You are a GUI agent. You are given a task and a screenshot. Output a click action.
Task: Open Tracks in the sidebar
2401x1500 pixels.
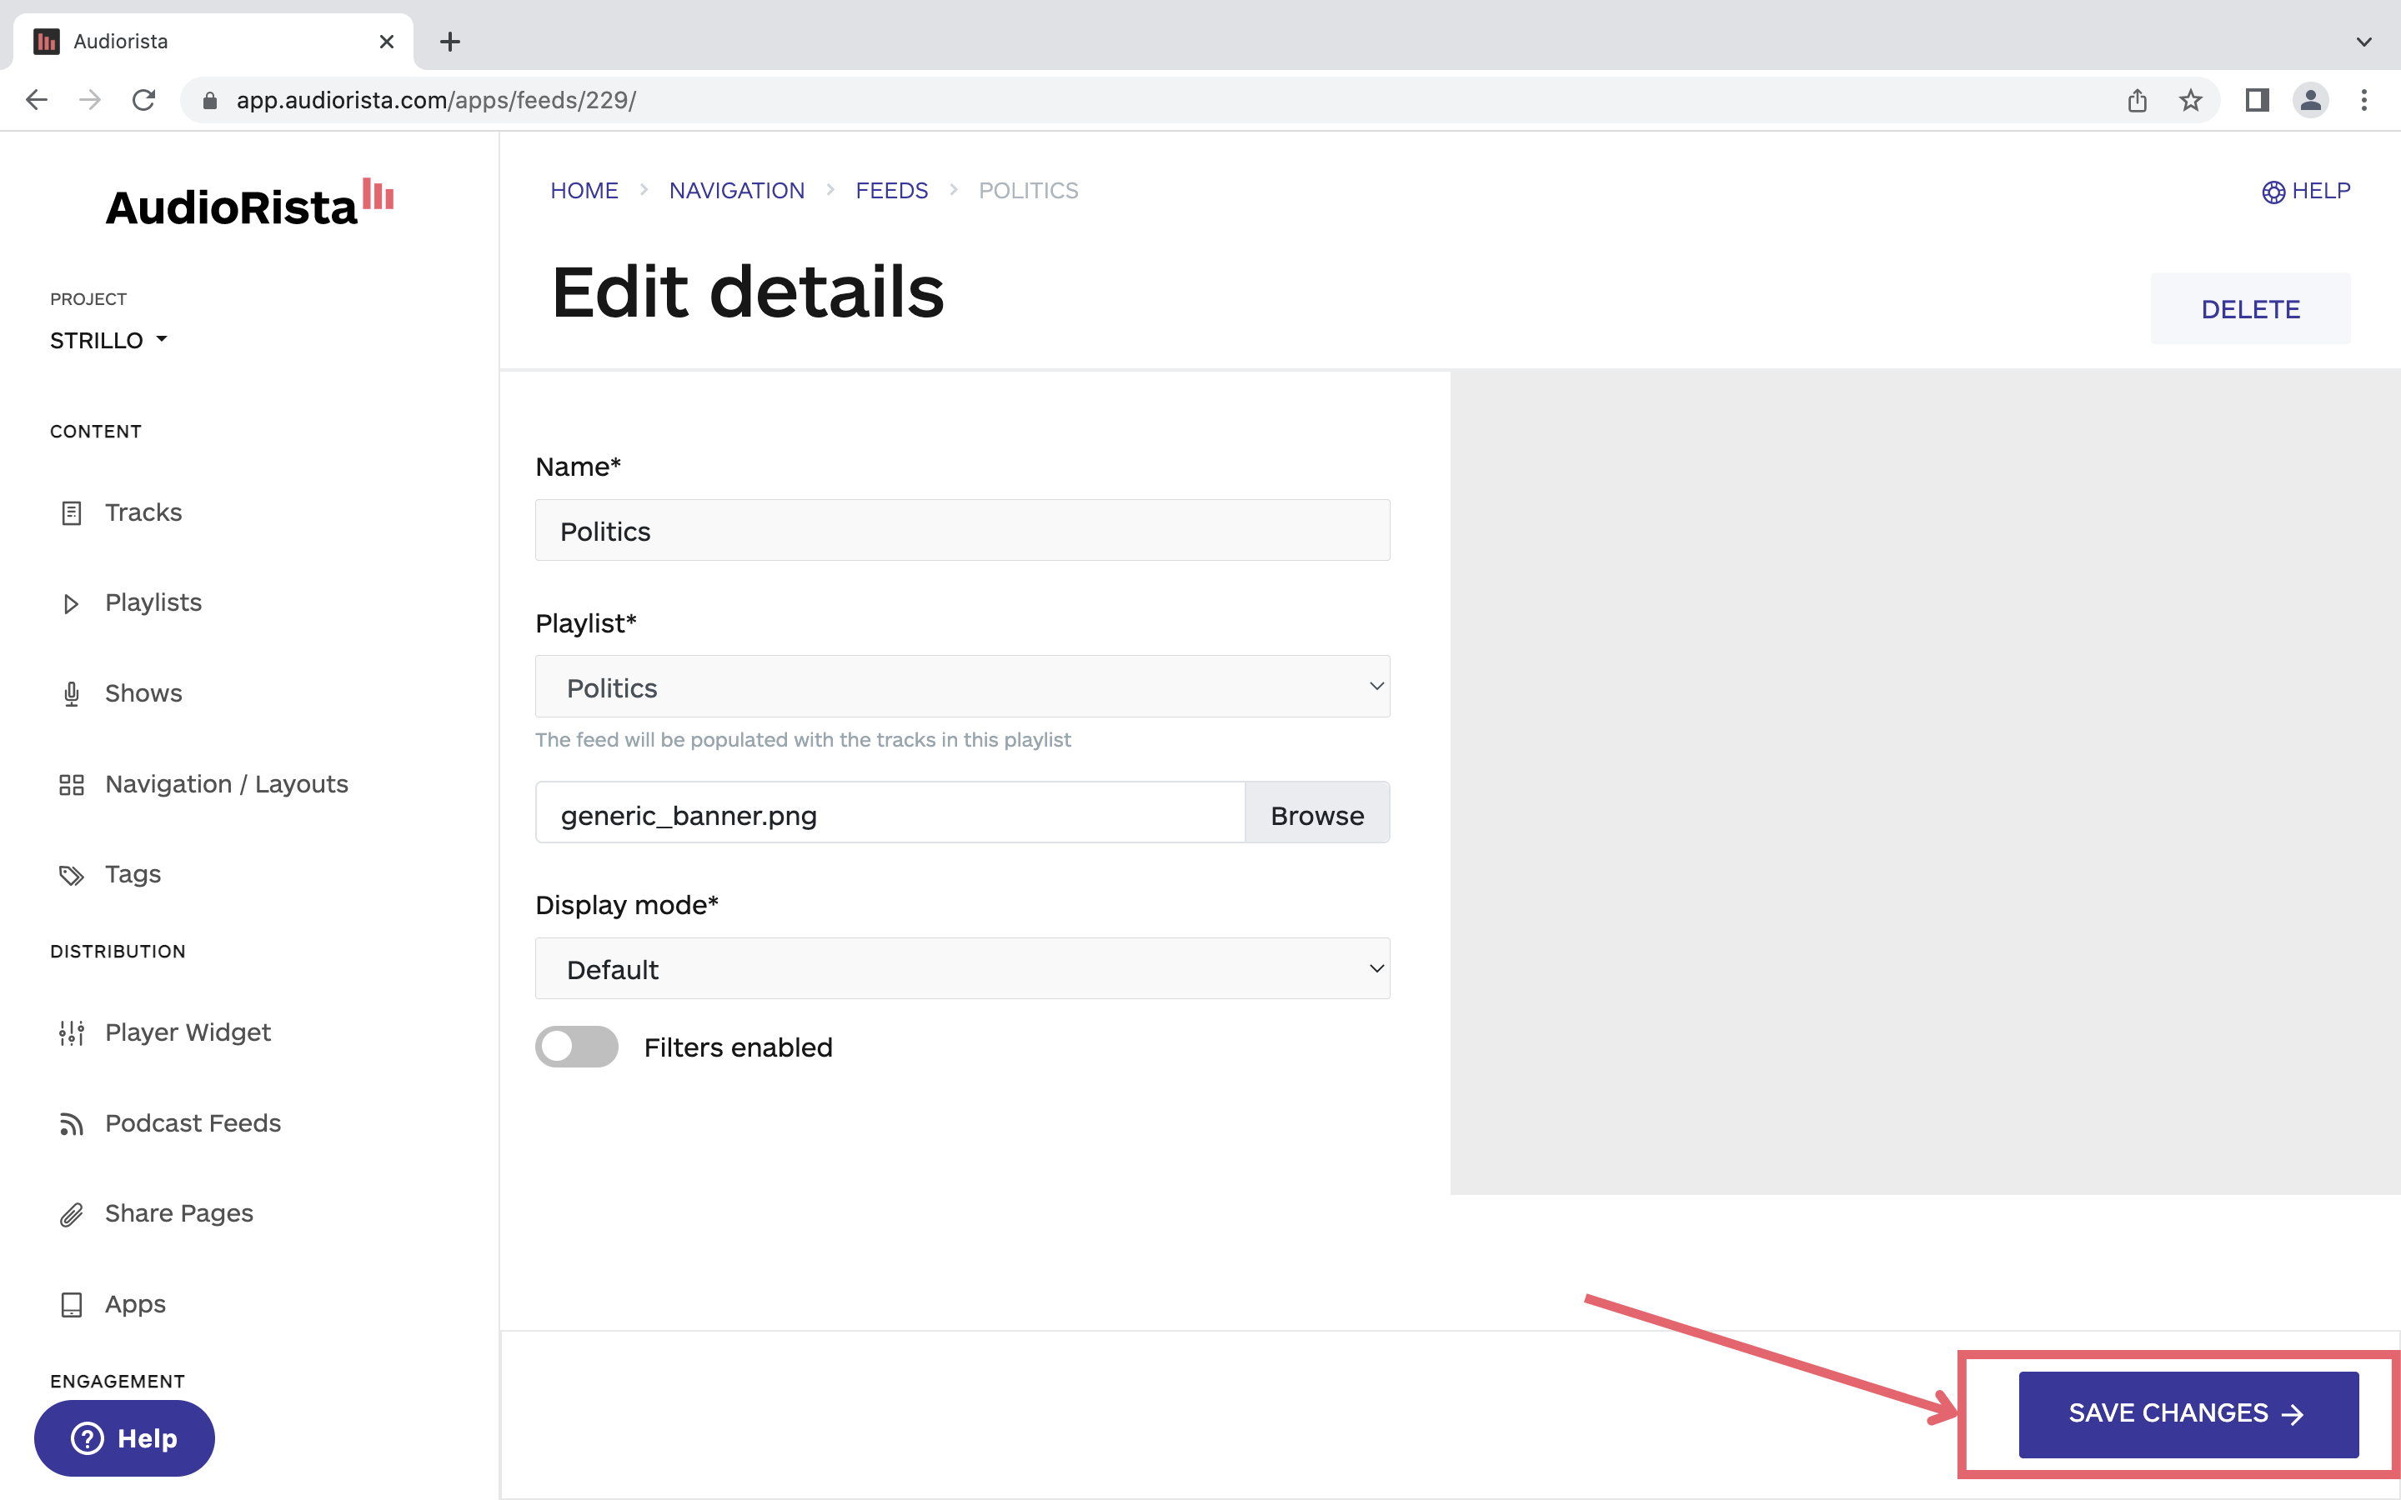pyautogui.click(x=144, y=512)
